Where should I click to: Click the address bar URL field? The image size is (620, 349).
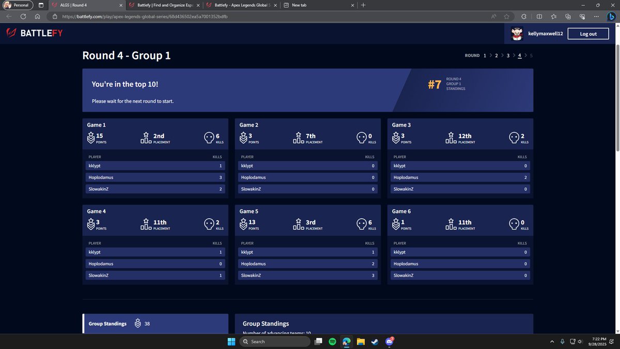click(269, 17)
